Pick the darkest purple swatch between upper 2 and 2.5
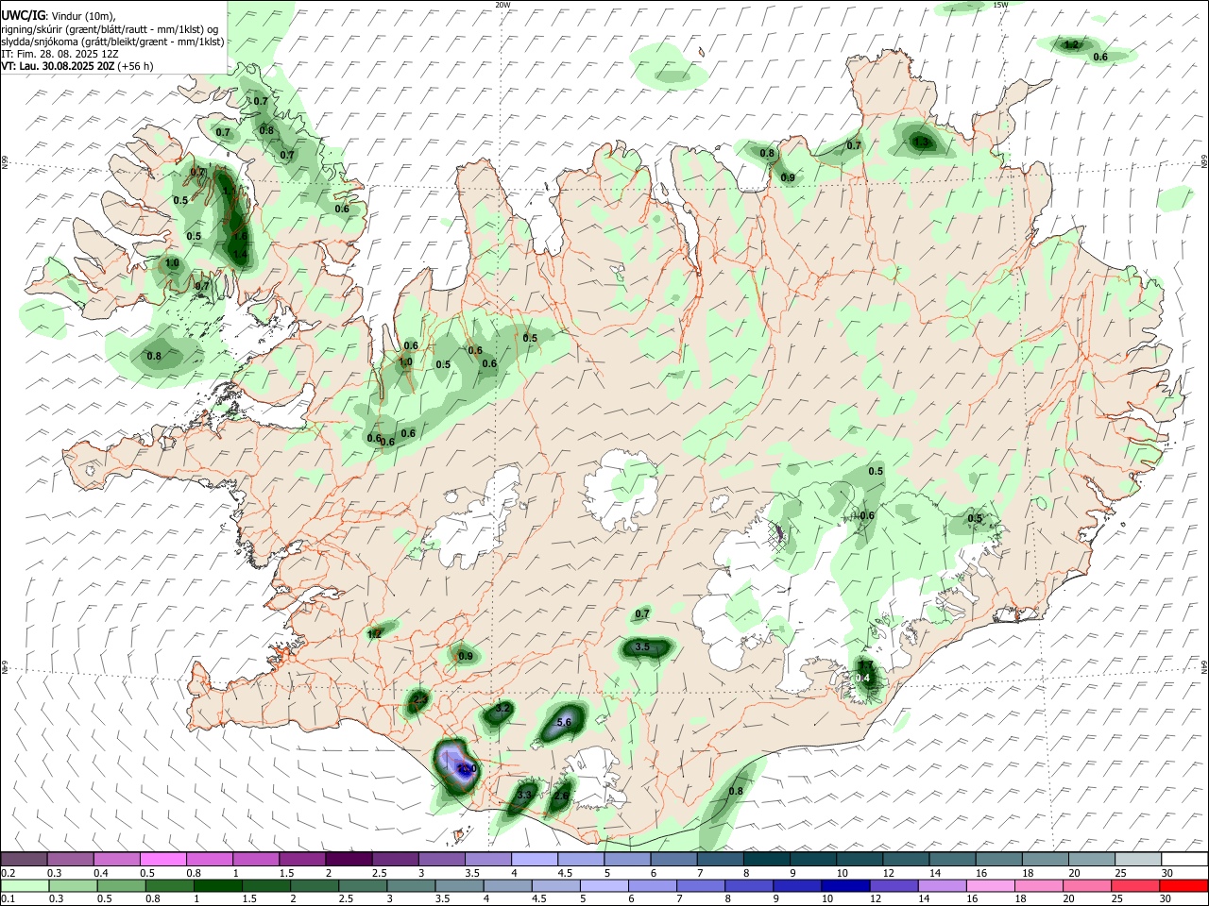 click(x=349, y=859)
